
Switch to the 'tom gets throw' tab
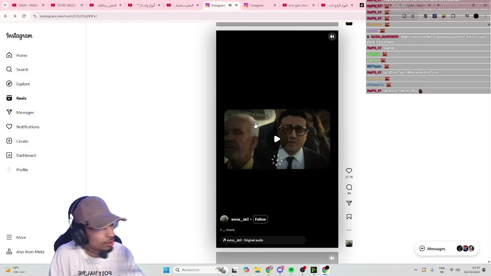point(298,5)
